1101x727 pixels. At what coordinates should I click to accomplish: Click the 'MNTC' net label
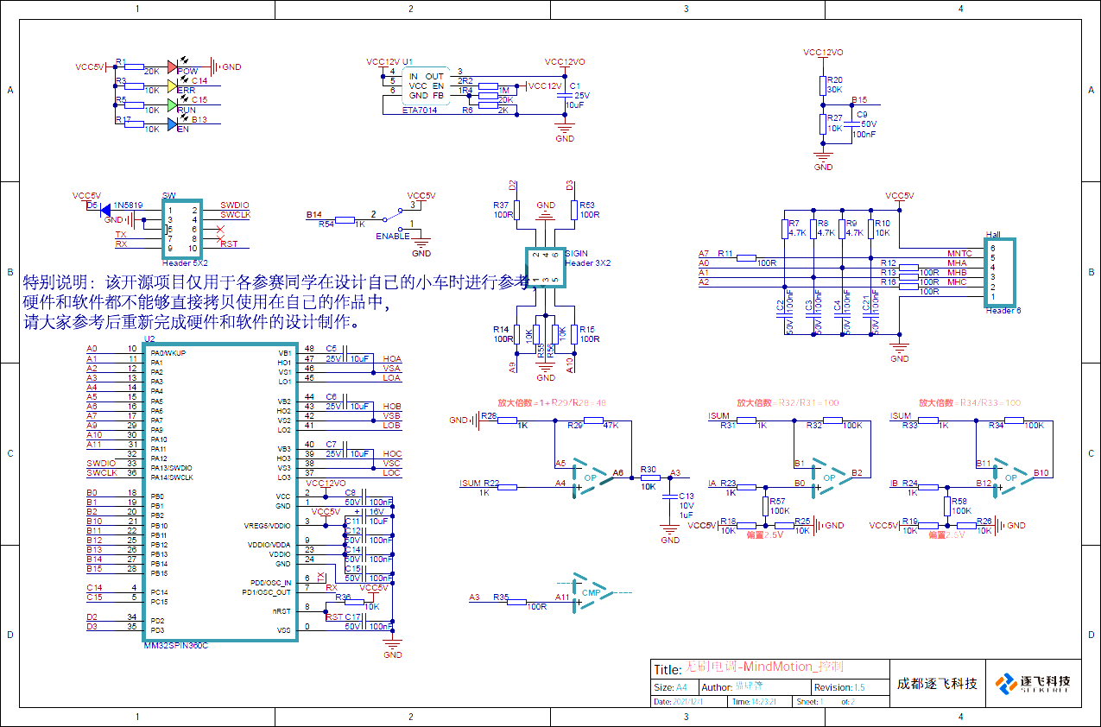click(959, 254)
